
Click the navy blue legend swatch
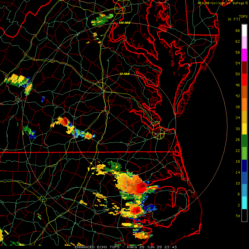[244, 166]
